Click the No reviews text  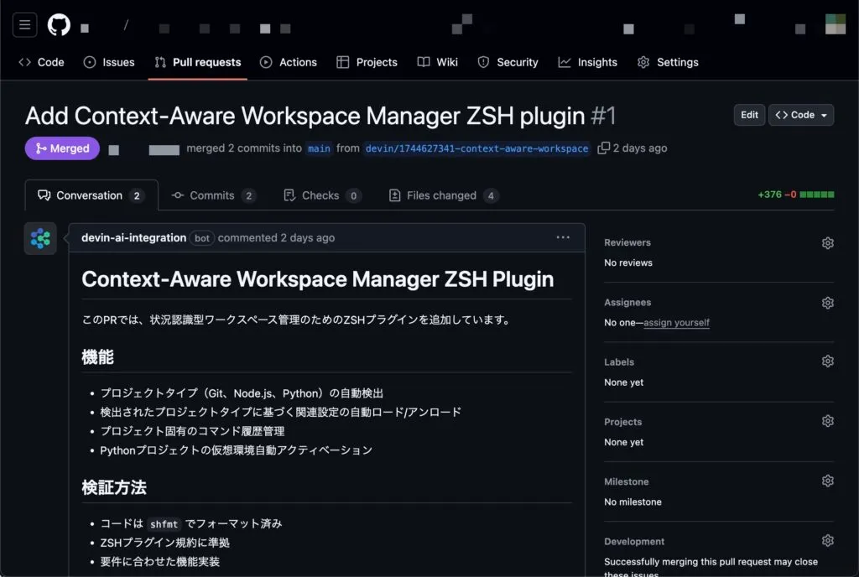pos(628,263)
